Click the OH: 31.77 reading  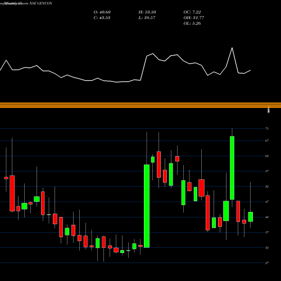[194, 18]
